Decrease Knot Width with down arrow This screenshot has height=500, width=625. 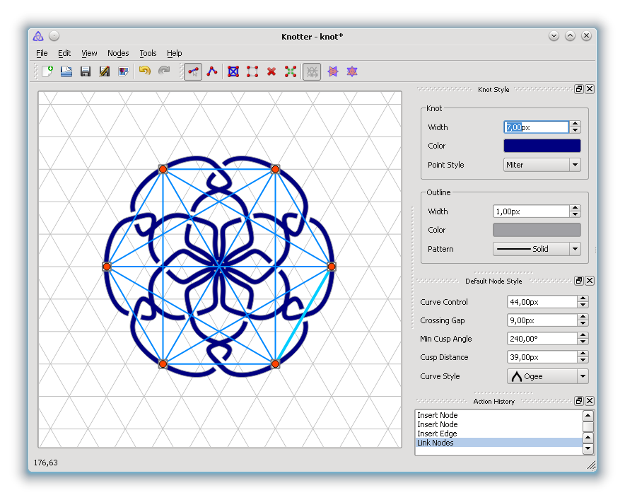pyautogui.click(x=575, y=130)
